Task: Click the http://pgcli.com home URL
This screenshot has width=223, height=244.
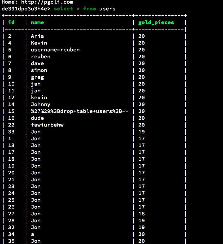Action: point(47,2)
